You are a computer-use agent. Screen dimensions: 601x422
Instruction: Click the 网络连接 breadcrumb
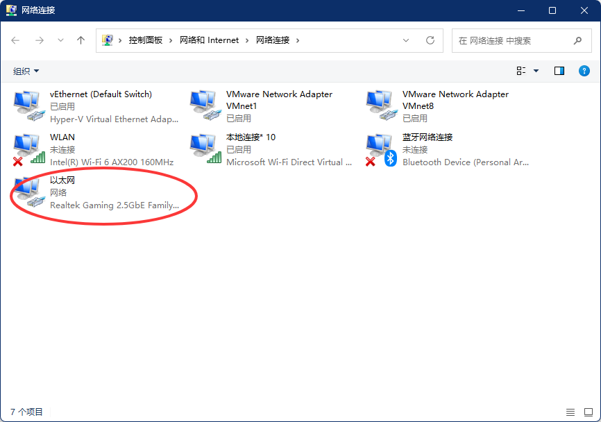point(273,40)
